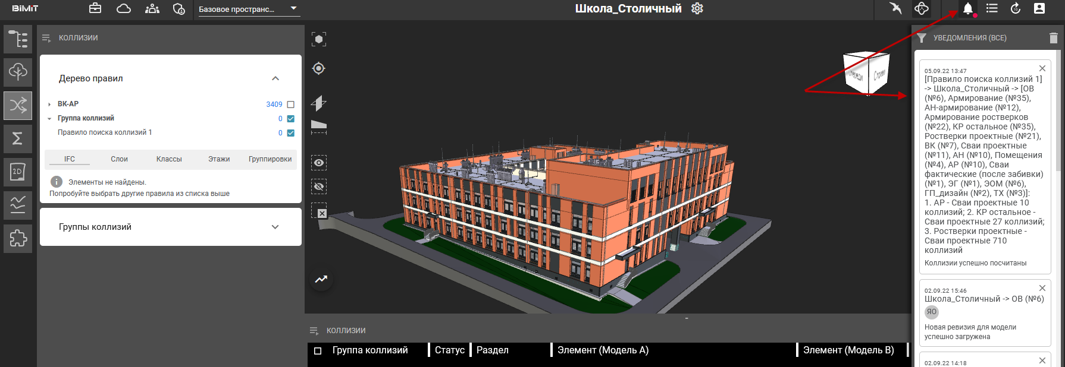Open the collisions shuffle icon in sidebar

pos(18,106)
